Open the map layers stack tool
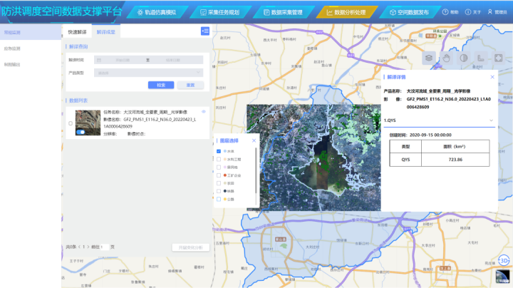513x288 pixels. pyautogui.click(x=428, y=58)
